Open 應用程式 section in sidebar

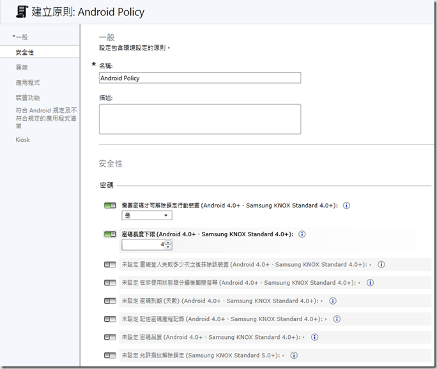[x=28, y=82]
